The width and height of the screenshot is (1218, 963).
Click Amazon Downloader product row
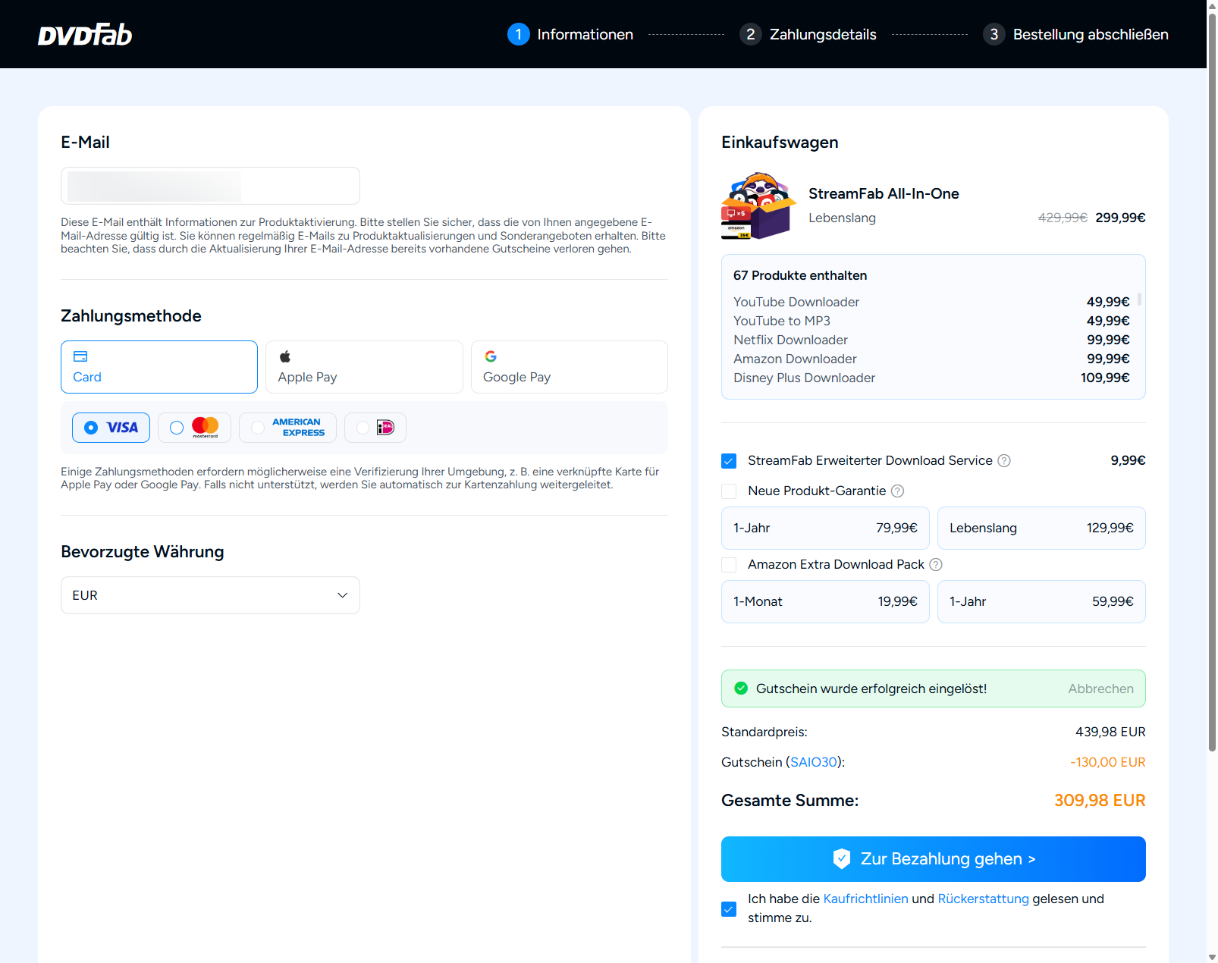[x=931, y=359]
